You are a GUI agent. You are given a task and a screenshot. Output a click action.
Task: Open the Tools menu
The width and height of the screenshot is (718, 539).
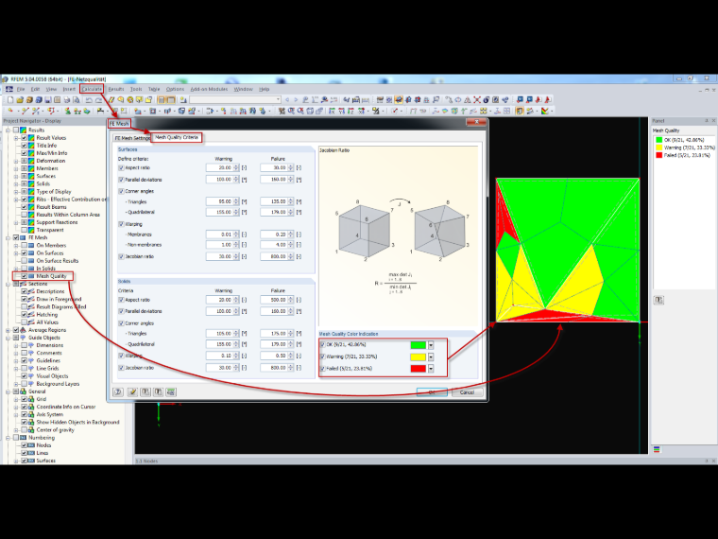tap(136, 89)
